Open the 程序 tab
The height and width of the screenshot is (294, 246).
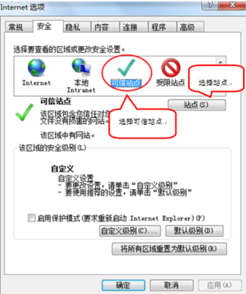click(162, 27)
